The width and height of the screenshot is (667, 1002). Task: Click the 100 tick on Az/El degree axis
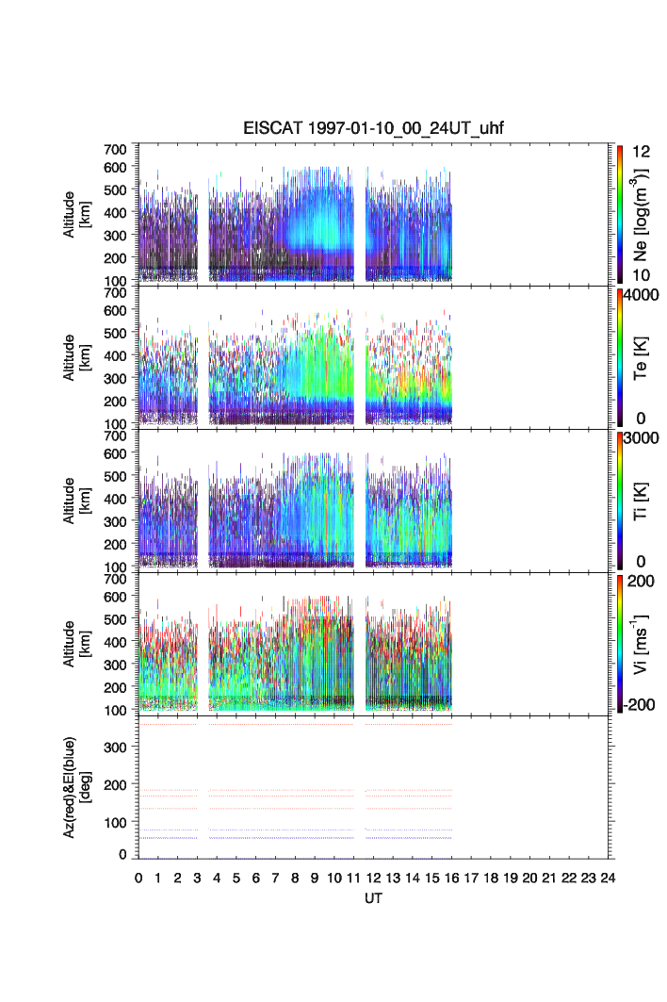115,823
